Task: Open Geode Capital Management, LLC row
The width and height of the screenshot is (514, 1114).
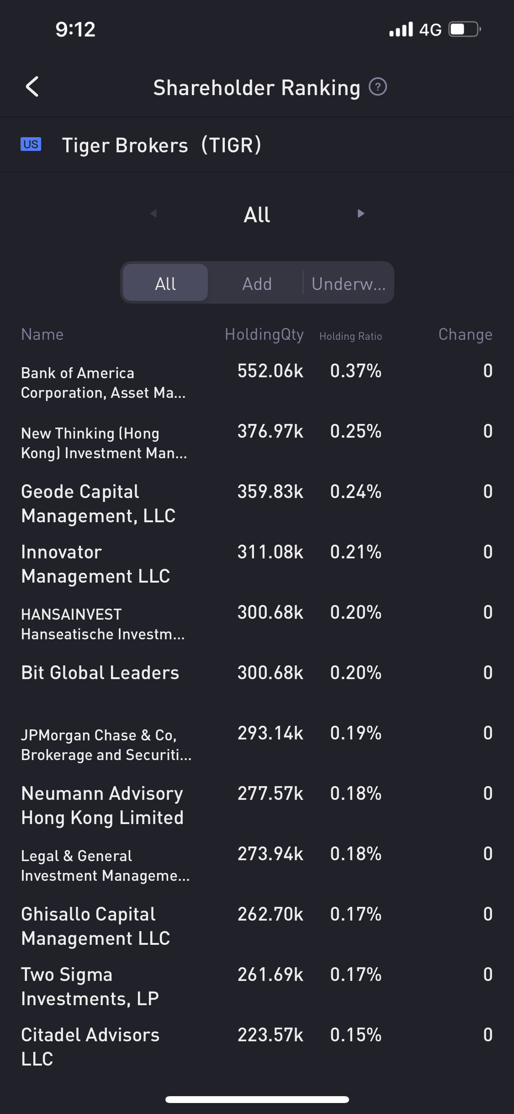Action: [99, 503]
